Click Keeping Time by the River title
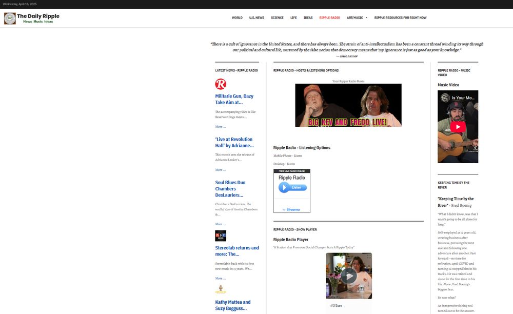 (456, 202)
